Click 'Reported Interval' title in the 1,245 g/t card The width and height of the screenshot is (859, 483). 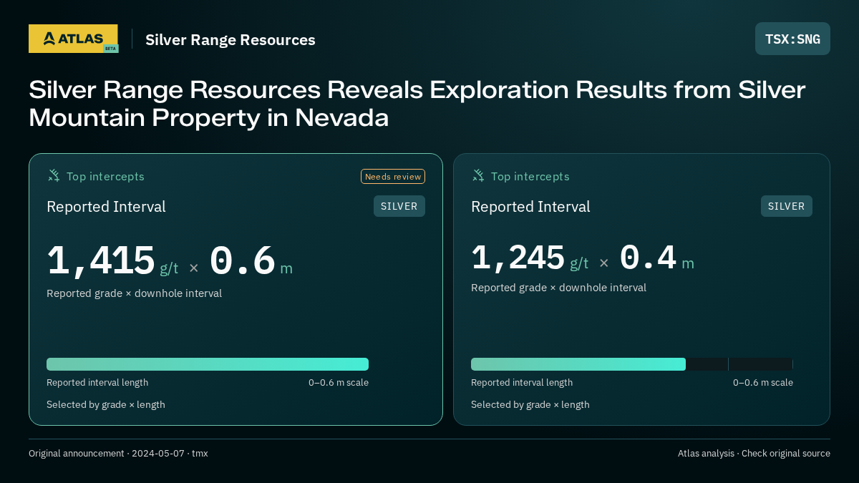530,207
